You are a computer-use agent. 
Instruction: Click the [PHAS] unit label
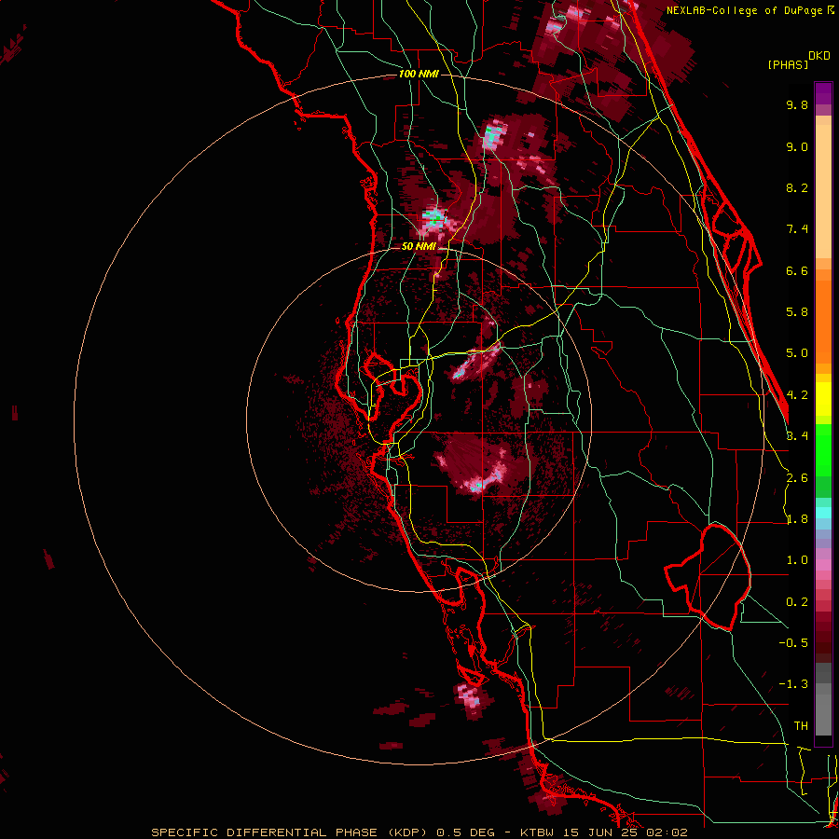[x=788, y=64]
